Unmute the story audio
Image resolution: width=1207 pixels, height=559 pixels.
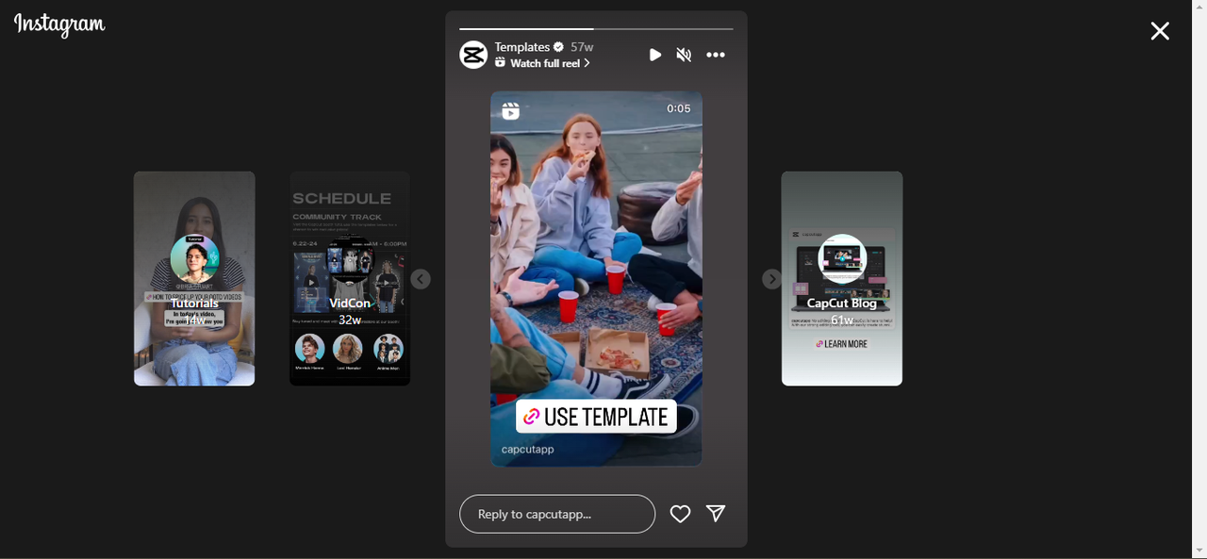[x=685, y=55]
